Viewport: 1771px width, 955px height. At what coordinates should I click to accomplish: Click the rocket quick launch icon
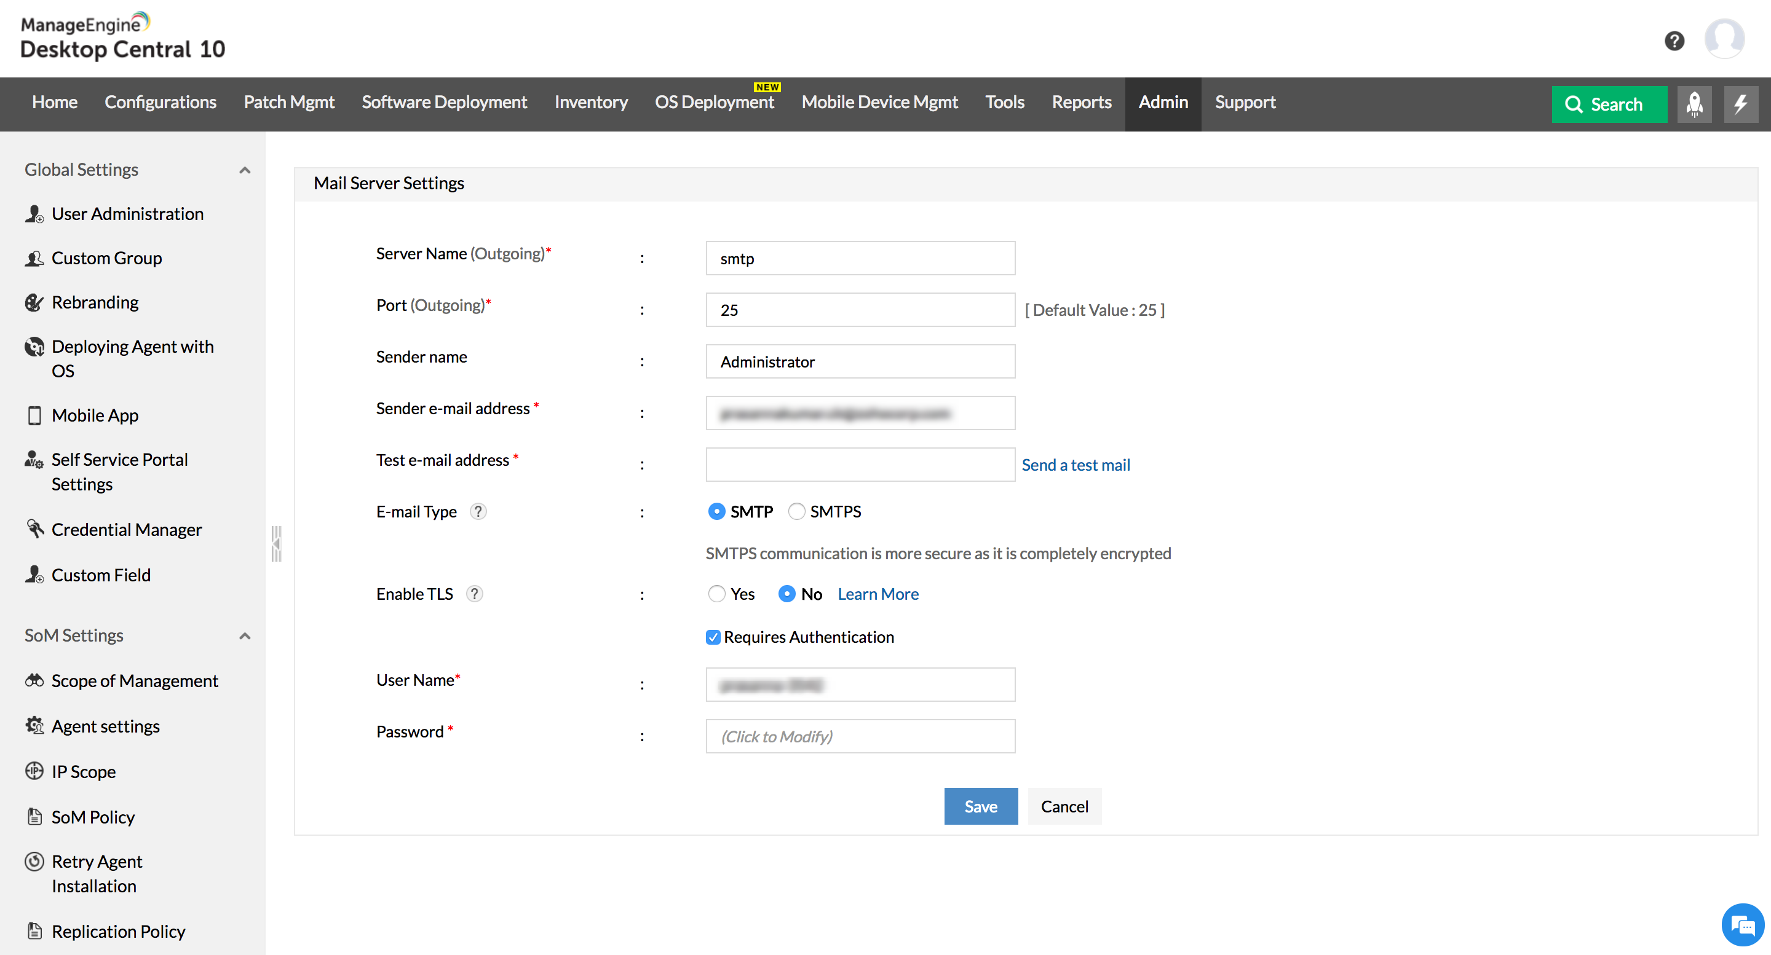(x=1694, y=104)
